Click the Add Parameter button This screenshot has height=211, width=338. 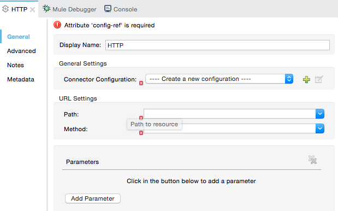click(93, 198)
